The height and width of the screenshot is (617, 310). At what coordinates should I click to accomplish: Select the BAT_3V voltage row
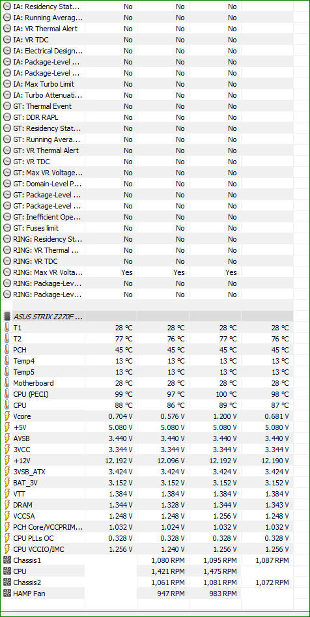148,482
